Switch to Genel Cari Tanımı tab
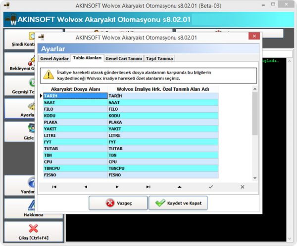297x246 pixels. point(124,59)
